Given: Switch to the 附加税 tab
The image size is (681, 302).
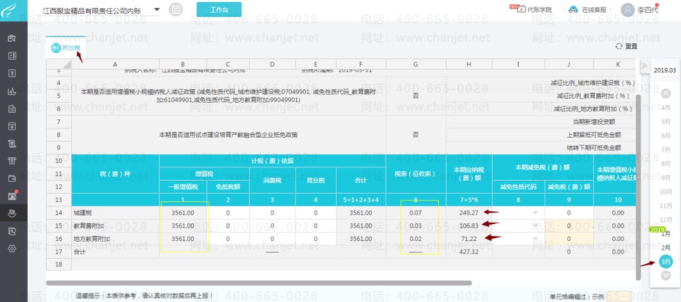Looking at the screenshot, I should [66, 48].
